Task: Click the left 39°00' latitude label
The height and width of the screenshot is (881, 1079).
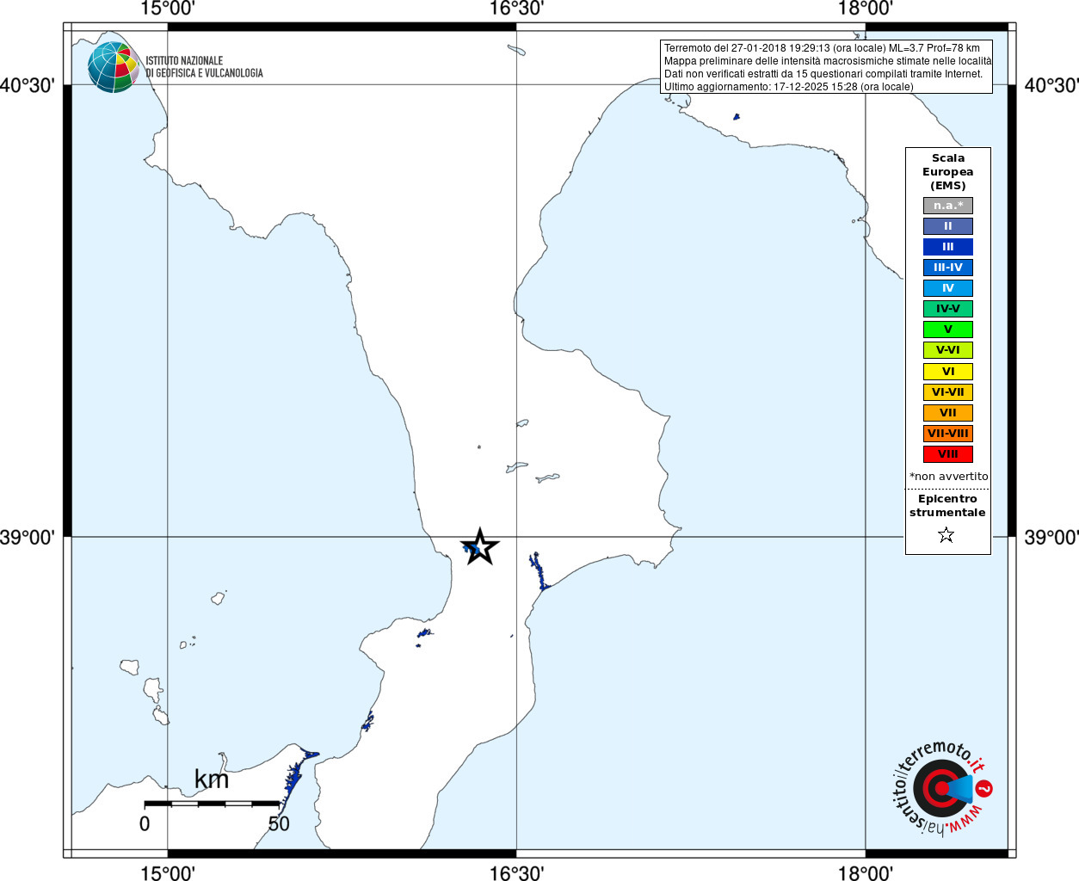Action: click(x=28, y=537)
